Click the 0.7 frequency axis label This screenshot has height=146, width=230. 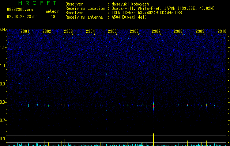click(3, 120)
